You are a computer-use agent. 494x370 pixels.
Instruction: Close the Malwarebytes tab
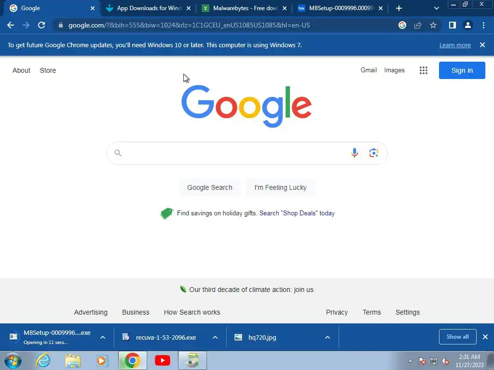(x=285, y=8)
